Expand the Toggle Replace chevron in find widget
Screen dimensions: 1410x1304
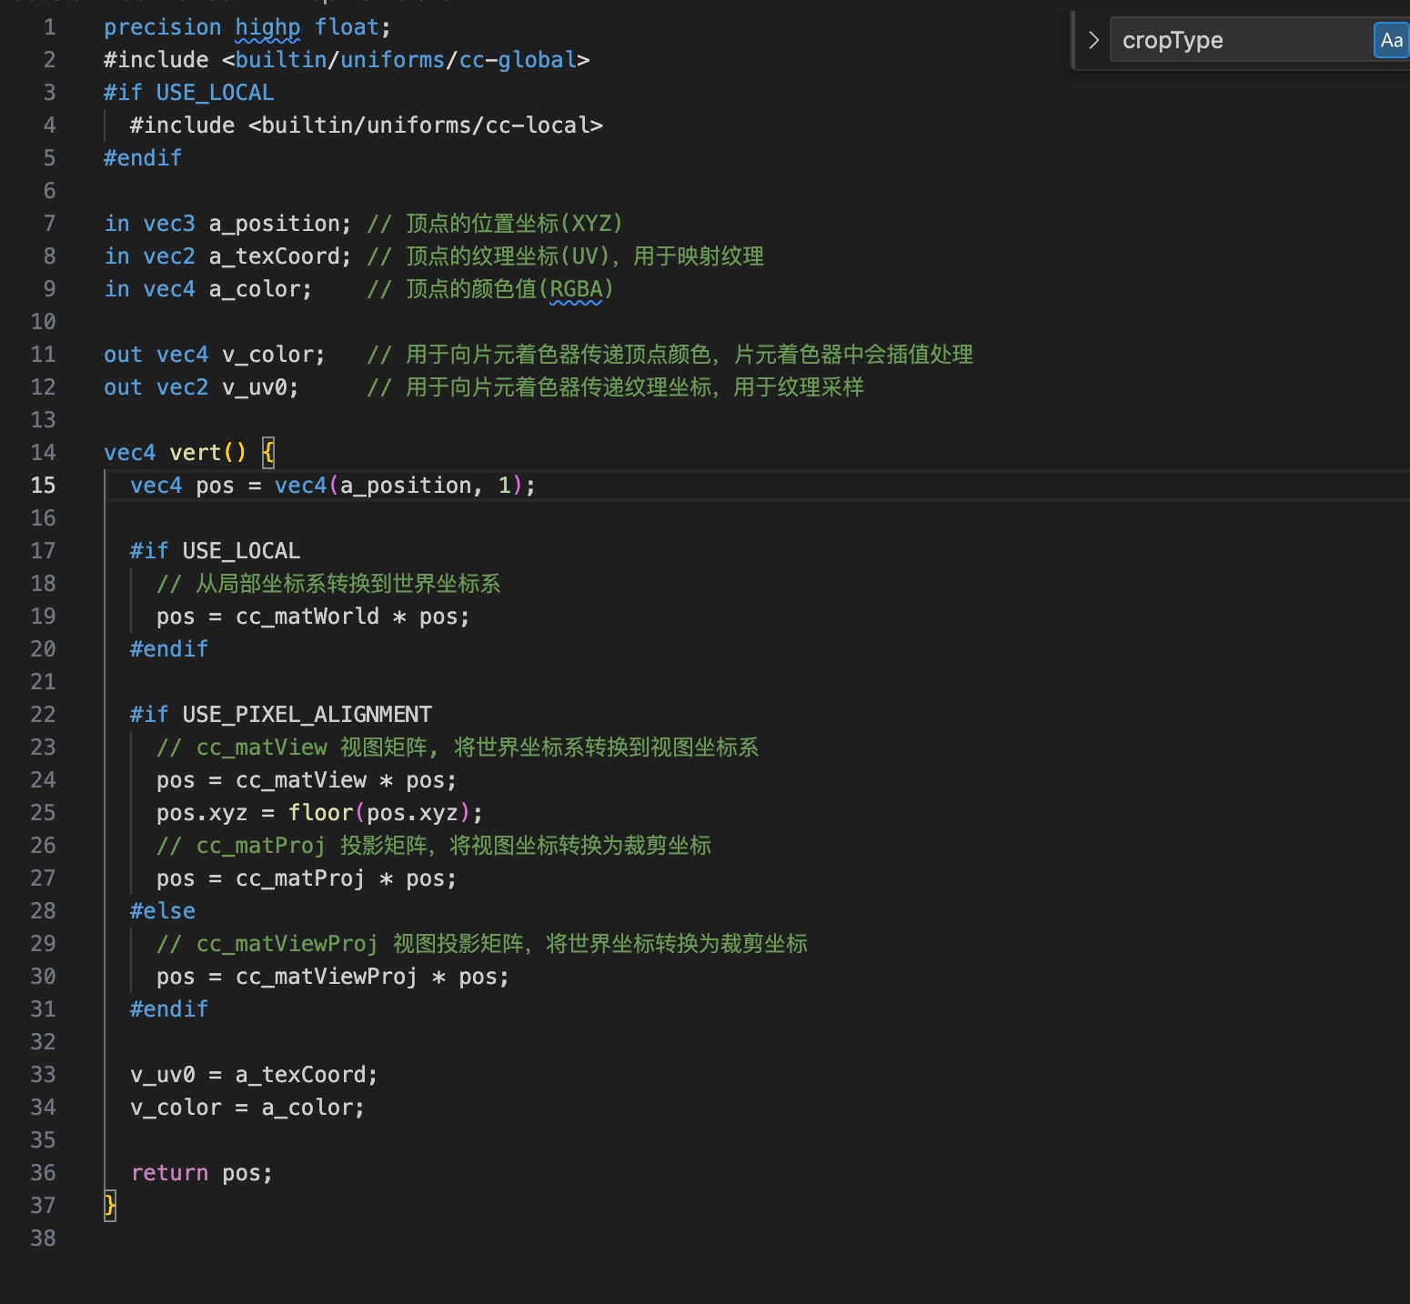[1093, 40]
